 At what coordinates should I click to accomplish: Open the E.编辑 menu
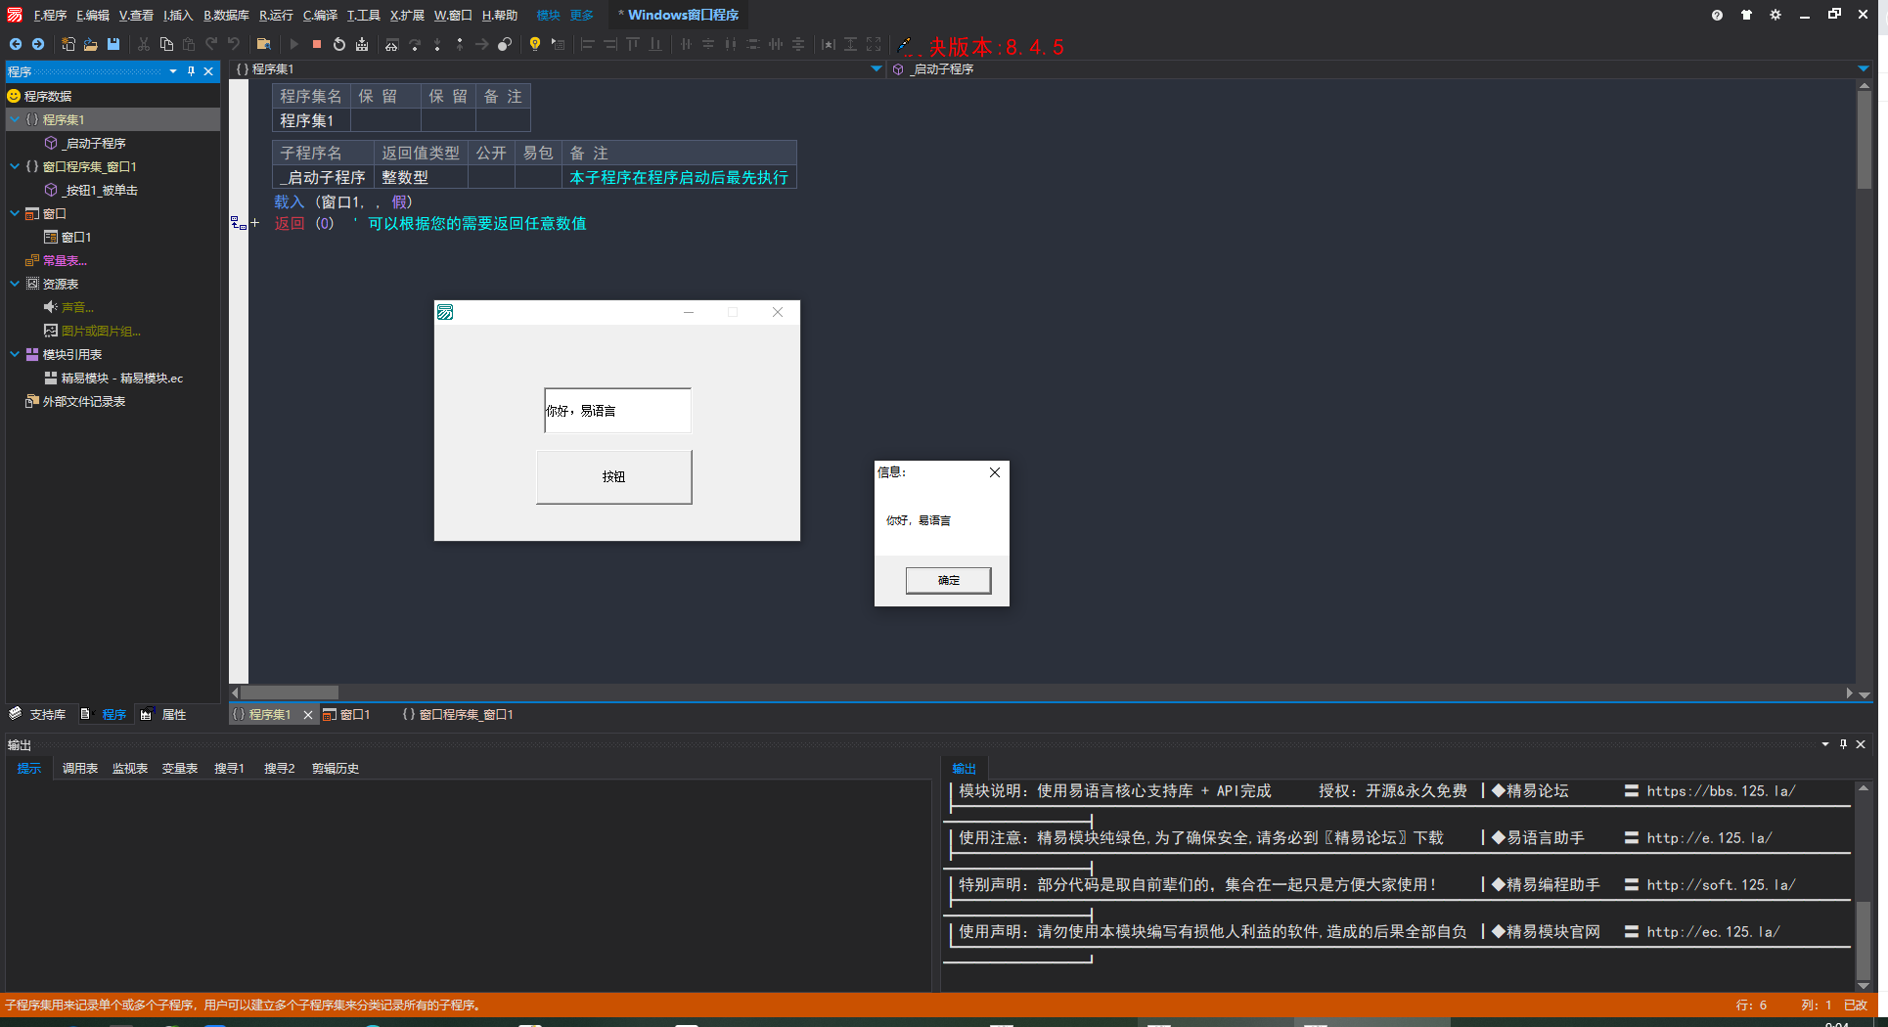[x=93, y=15]
